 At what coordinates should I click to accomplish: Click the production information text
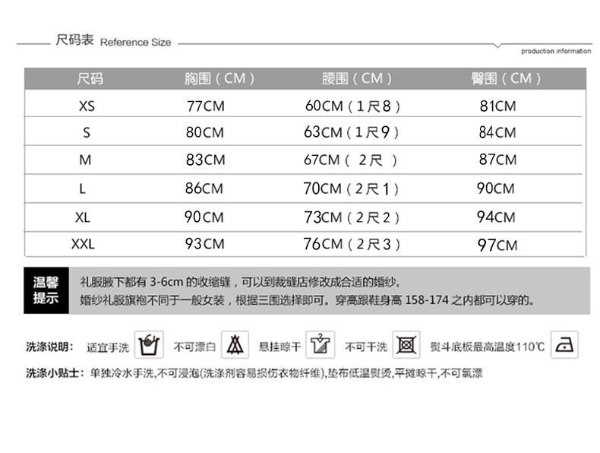(x=556, y=52)
